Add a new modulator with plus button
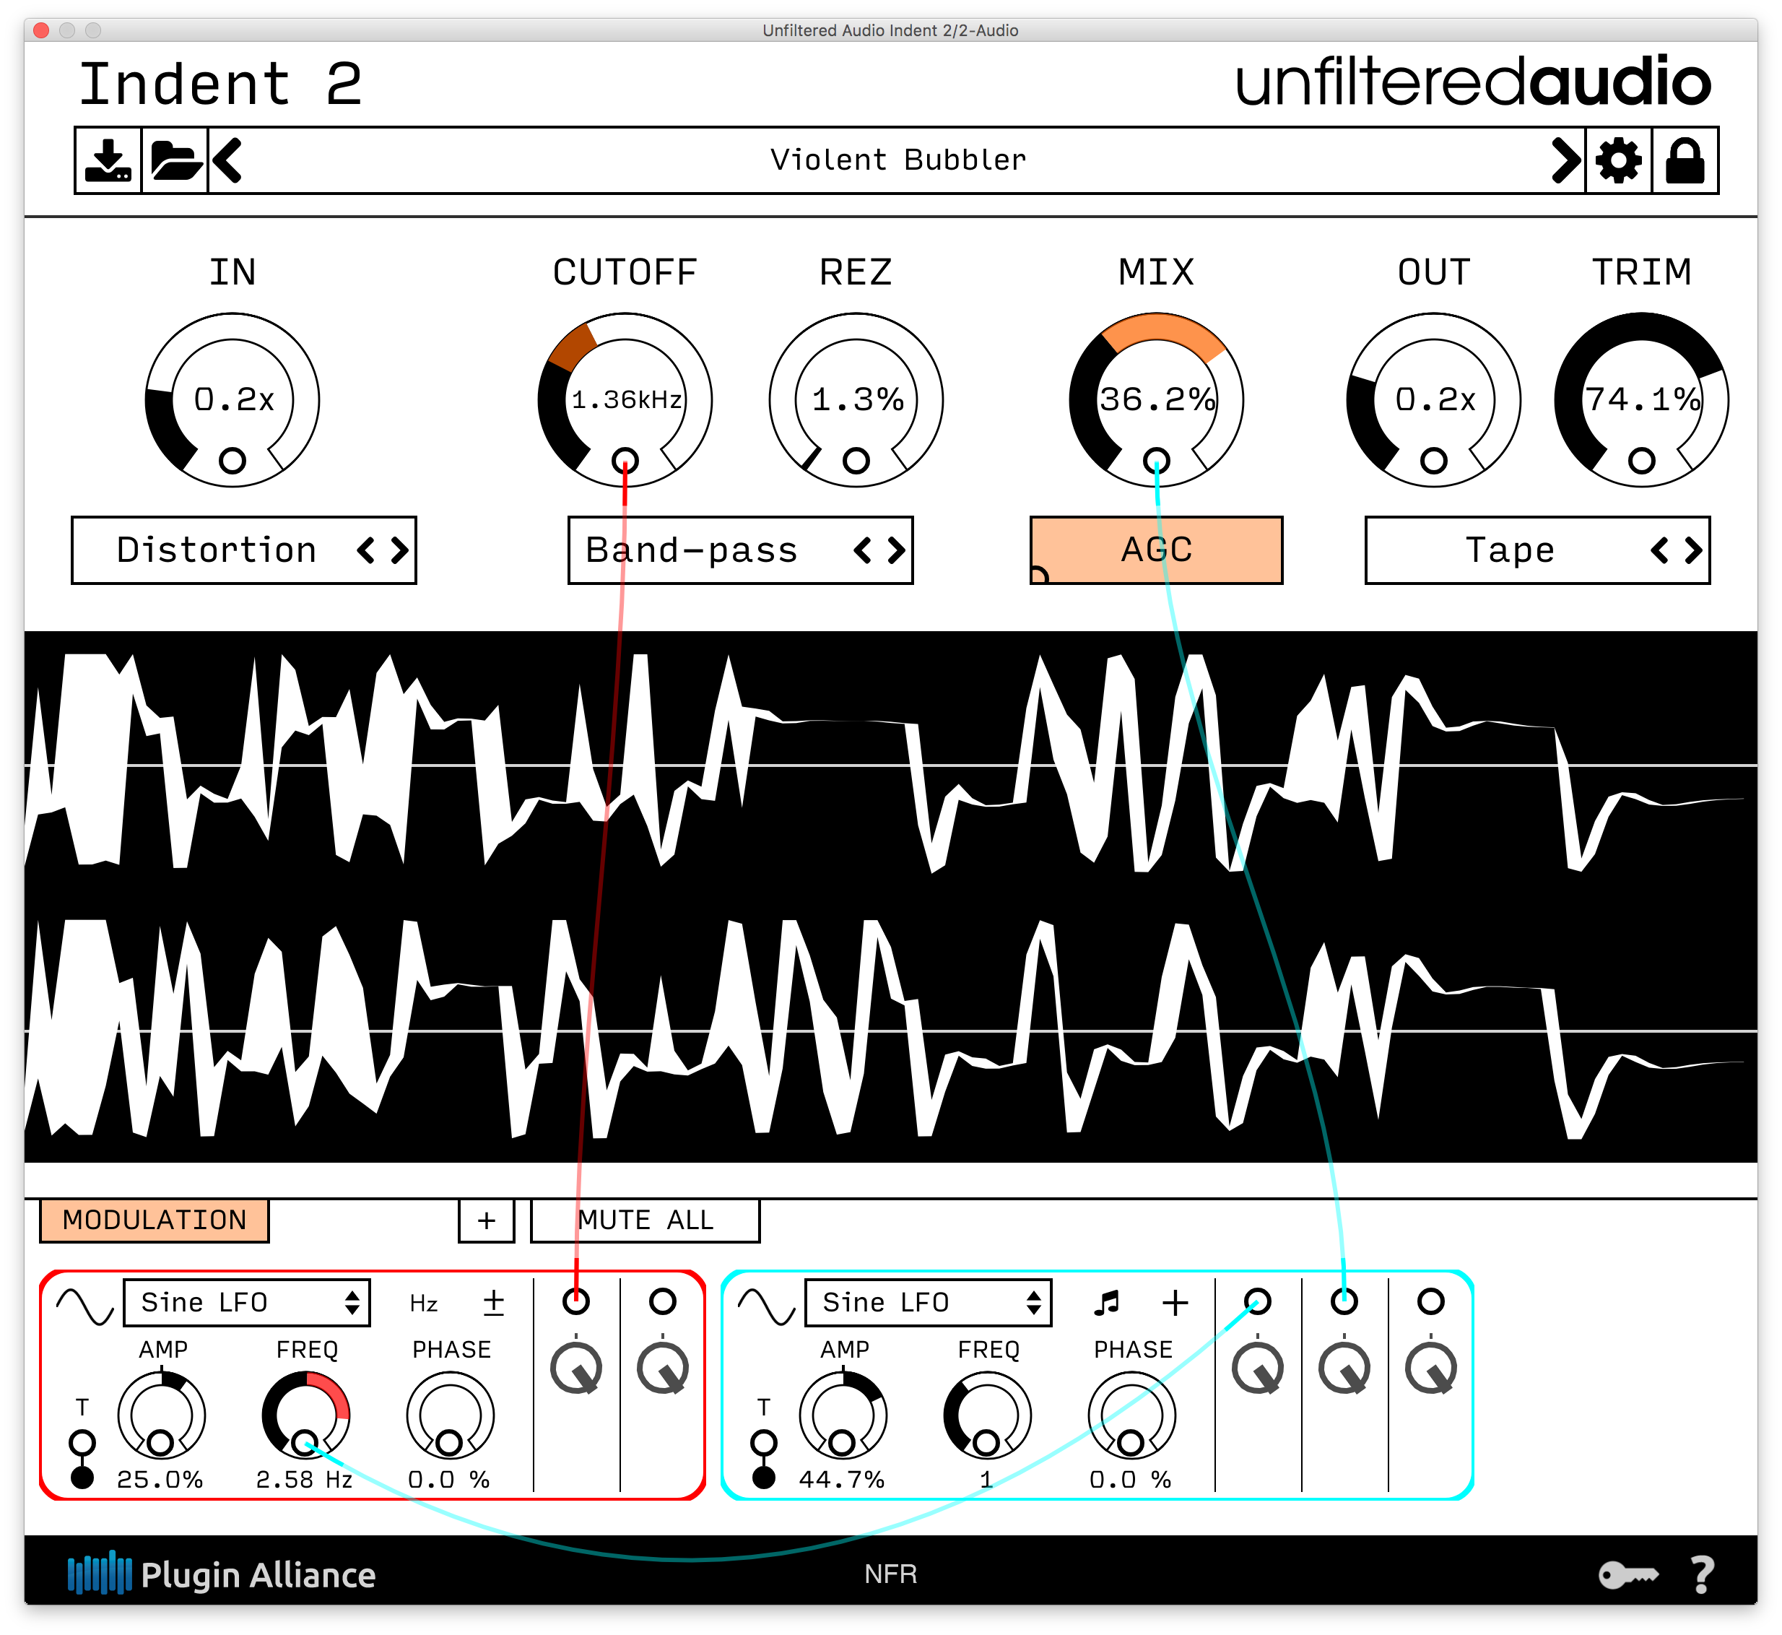Viewport: 1782px width, 1635px height. 487,1221
